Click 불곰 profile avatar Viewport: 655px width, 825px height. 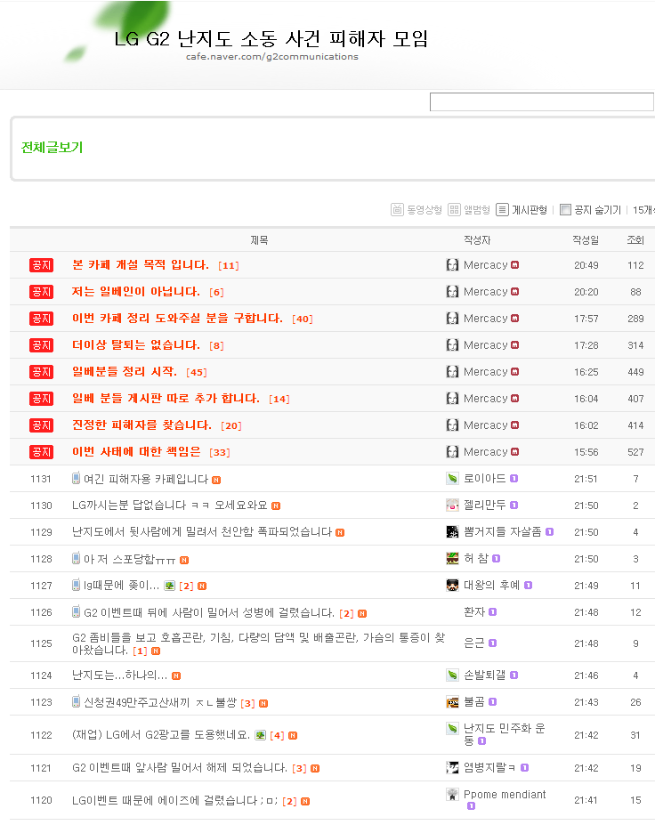tap(452, 702)
